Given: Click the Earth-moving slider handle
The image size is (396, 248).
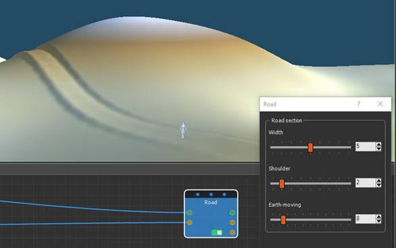Looking at the screenshot, I should 283,220.
